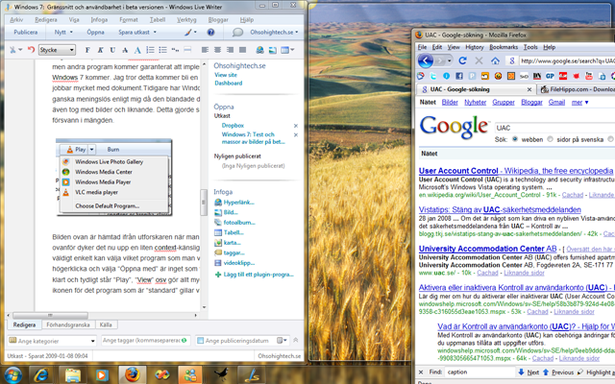Expand Google 'mer' links menu
Viewport: 615px width, 384px height.
click(579, 103)
